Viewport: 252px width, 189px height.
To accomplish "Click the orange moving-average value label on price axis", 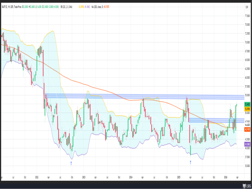I will click(247, 129).
